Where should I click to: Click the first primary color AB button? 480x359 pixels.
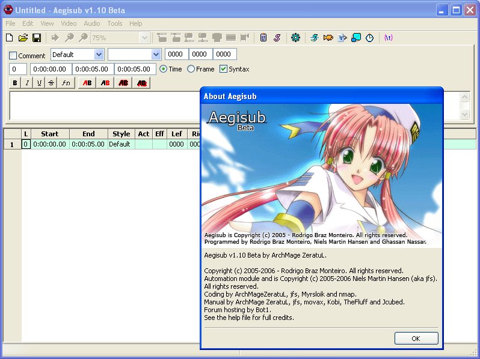[x=87, y=83]
